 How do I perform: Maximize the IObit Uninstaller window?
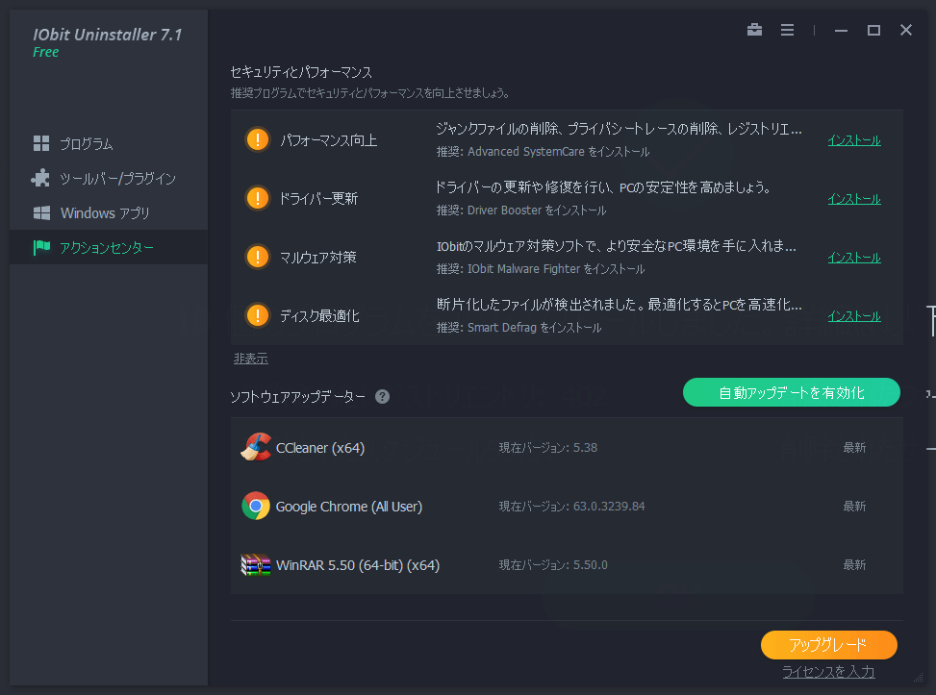873,30
